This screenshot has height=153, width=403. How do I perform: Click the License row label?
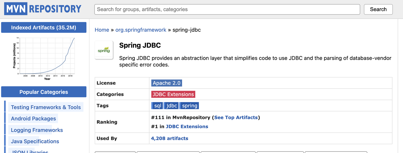pos(106,83)
